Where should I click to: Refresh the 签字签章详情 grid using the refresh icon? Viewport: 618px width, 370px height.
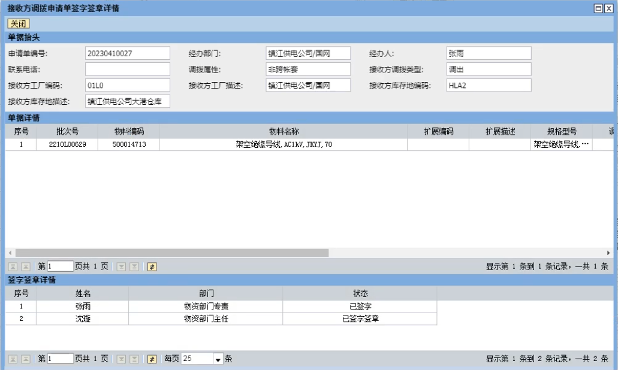point(152,359)
